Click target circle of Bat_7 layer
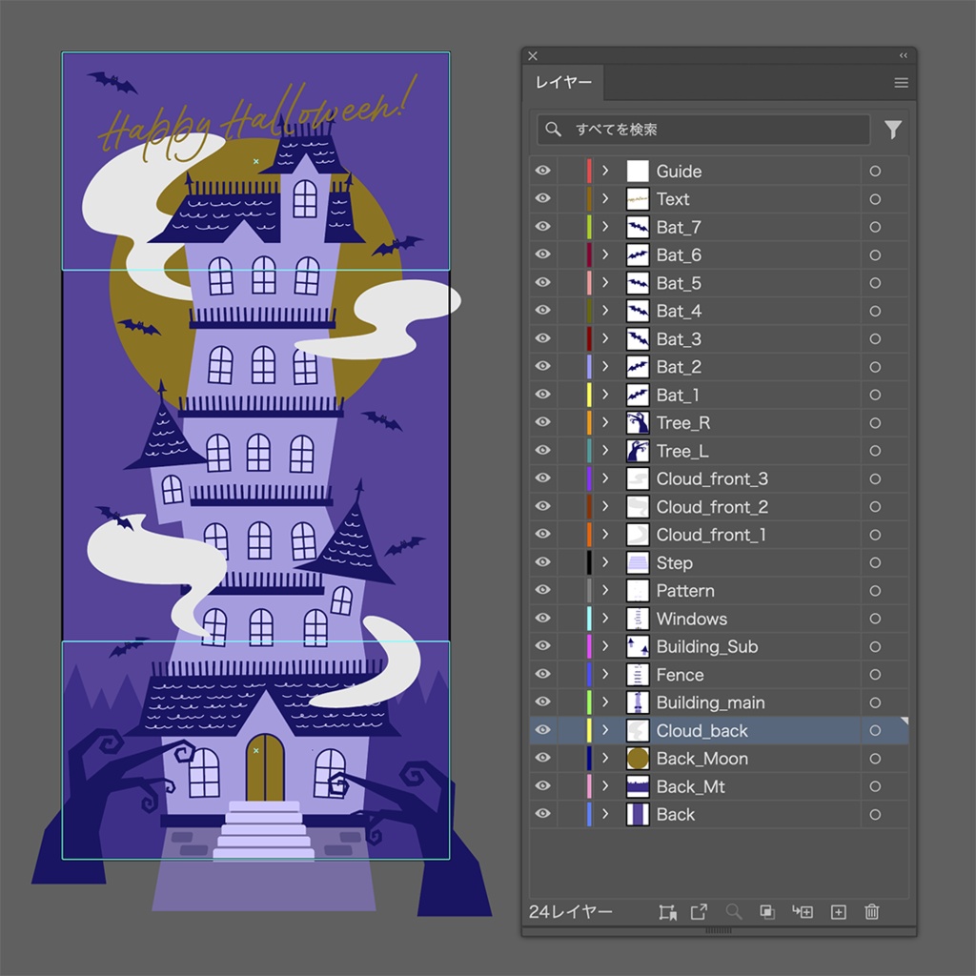Viewport: 976px width, 976px height. pos(875,227)
